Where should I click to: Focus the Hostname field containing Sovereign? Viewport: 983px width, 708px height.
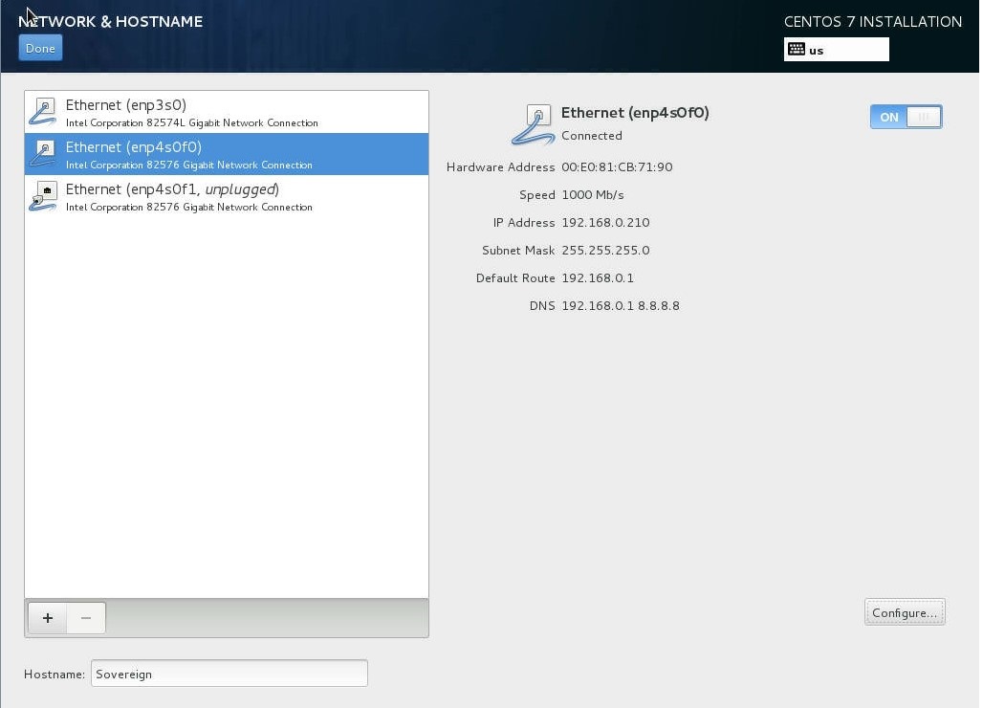pyautogui.click(x=229, y=674)
